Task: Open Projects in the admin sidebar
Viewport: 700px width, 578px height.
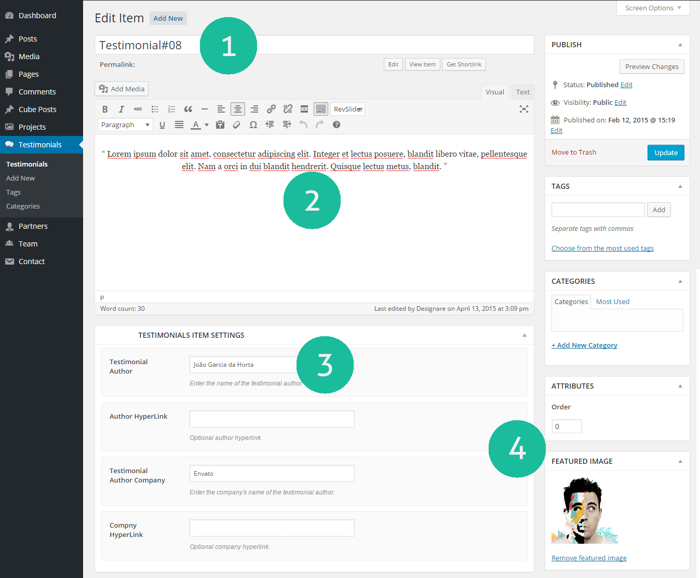Action: (32, 127)
